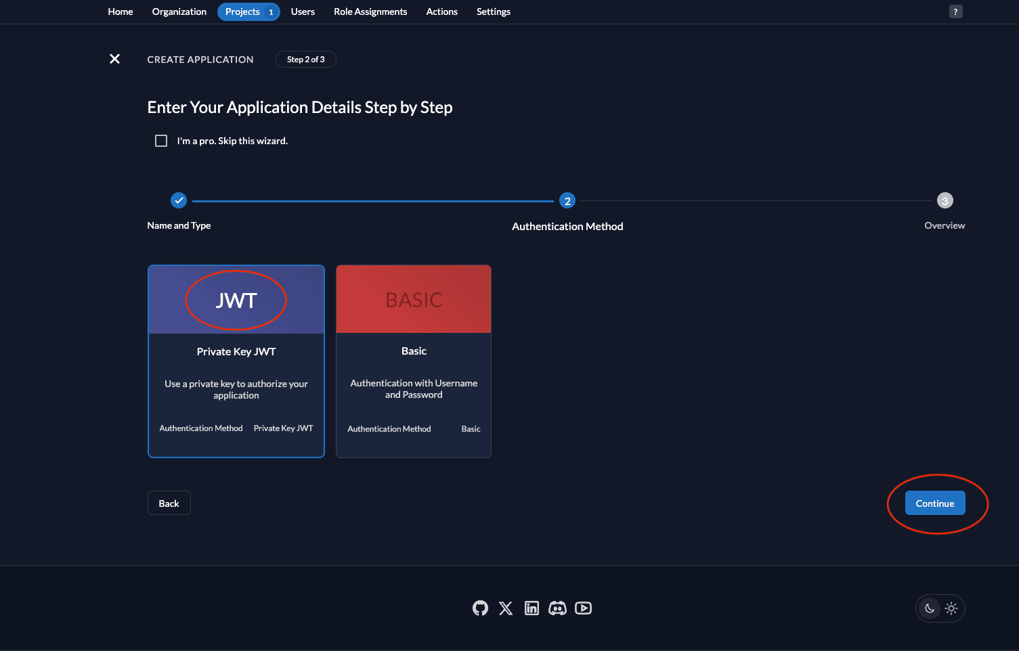Check the 'I'm a pro. Skip this wizard' box

click(x=161, y=141)
